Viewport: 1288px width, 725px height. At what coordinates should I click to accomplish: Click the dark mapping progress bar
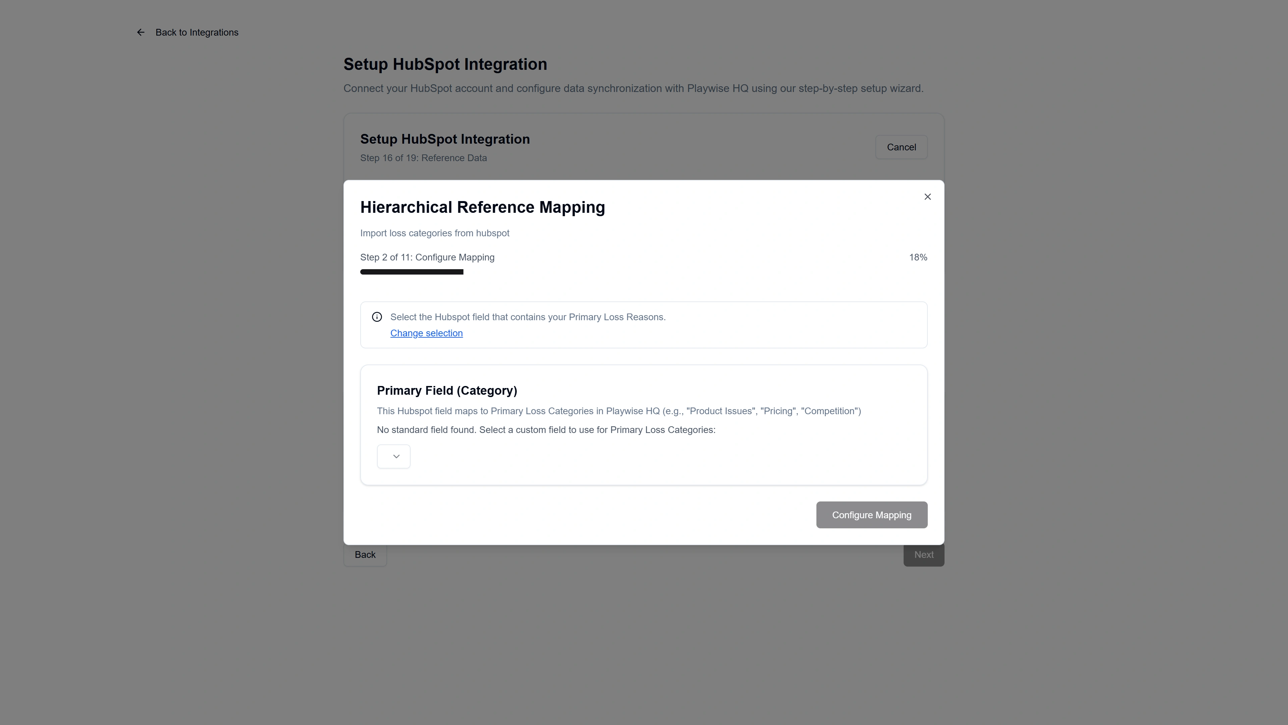(412, 272)
